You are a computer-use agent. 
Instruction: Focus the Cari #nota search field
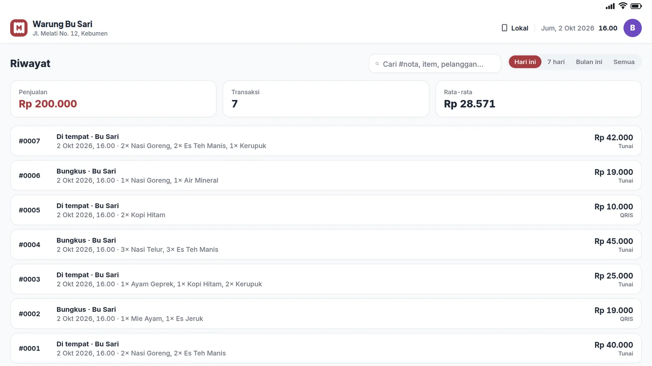point(435,64)
